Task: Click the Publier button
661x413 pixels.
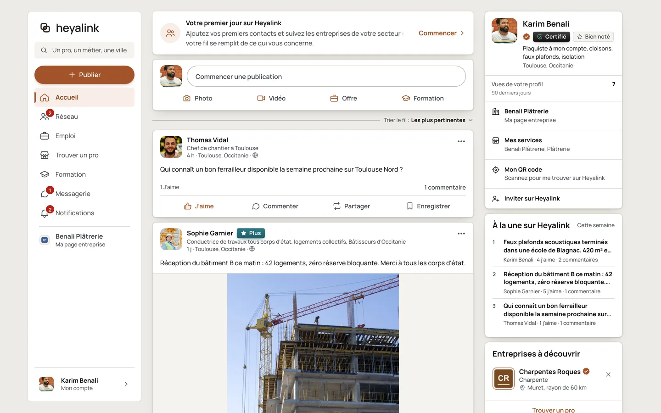Action: tap(84, 75)
